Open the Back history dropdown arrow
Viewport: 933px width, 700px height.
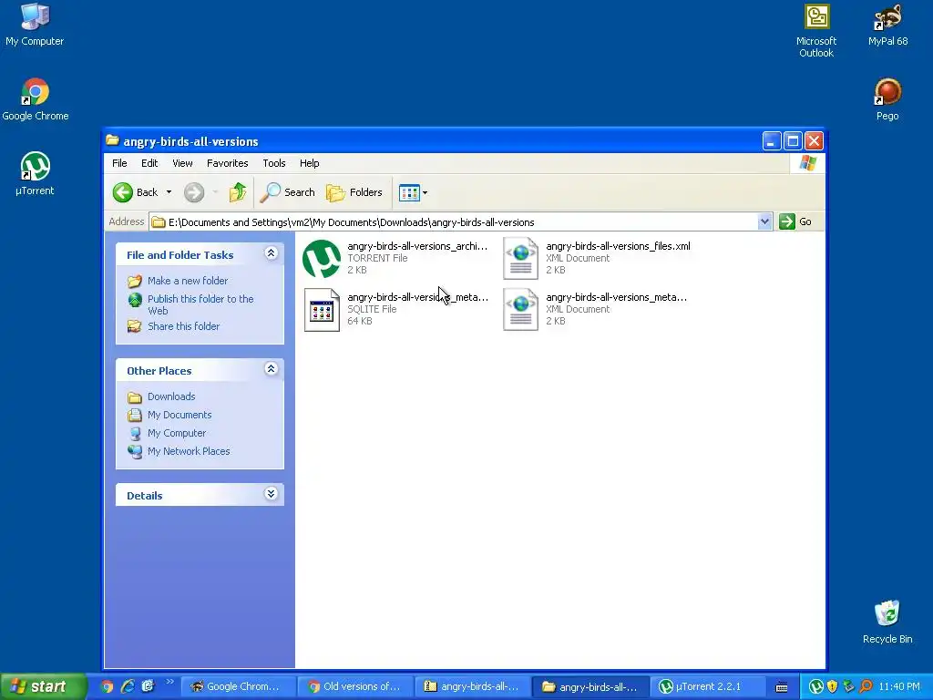pos(169,192)
